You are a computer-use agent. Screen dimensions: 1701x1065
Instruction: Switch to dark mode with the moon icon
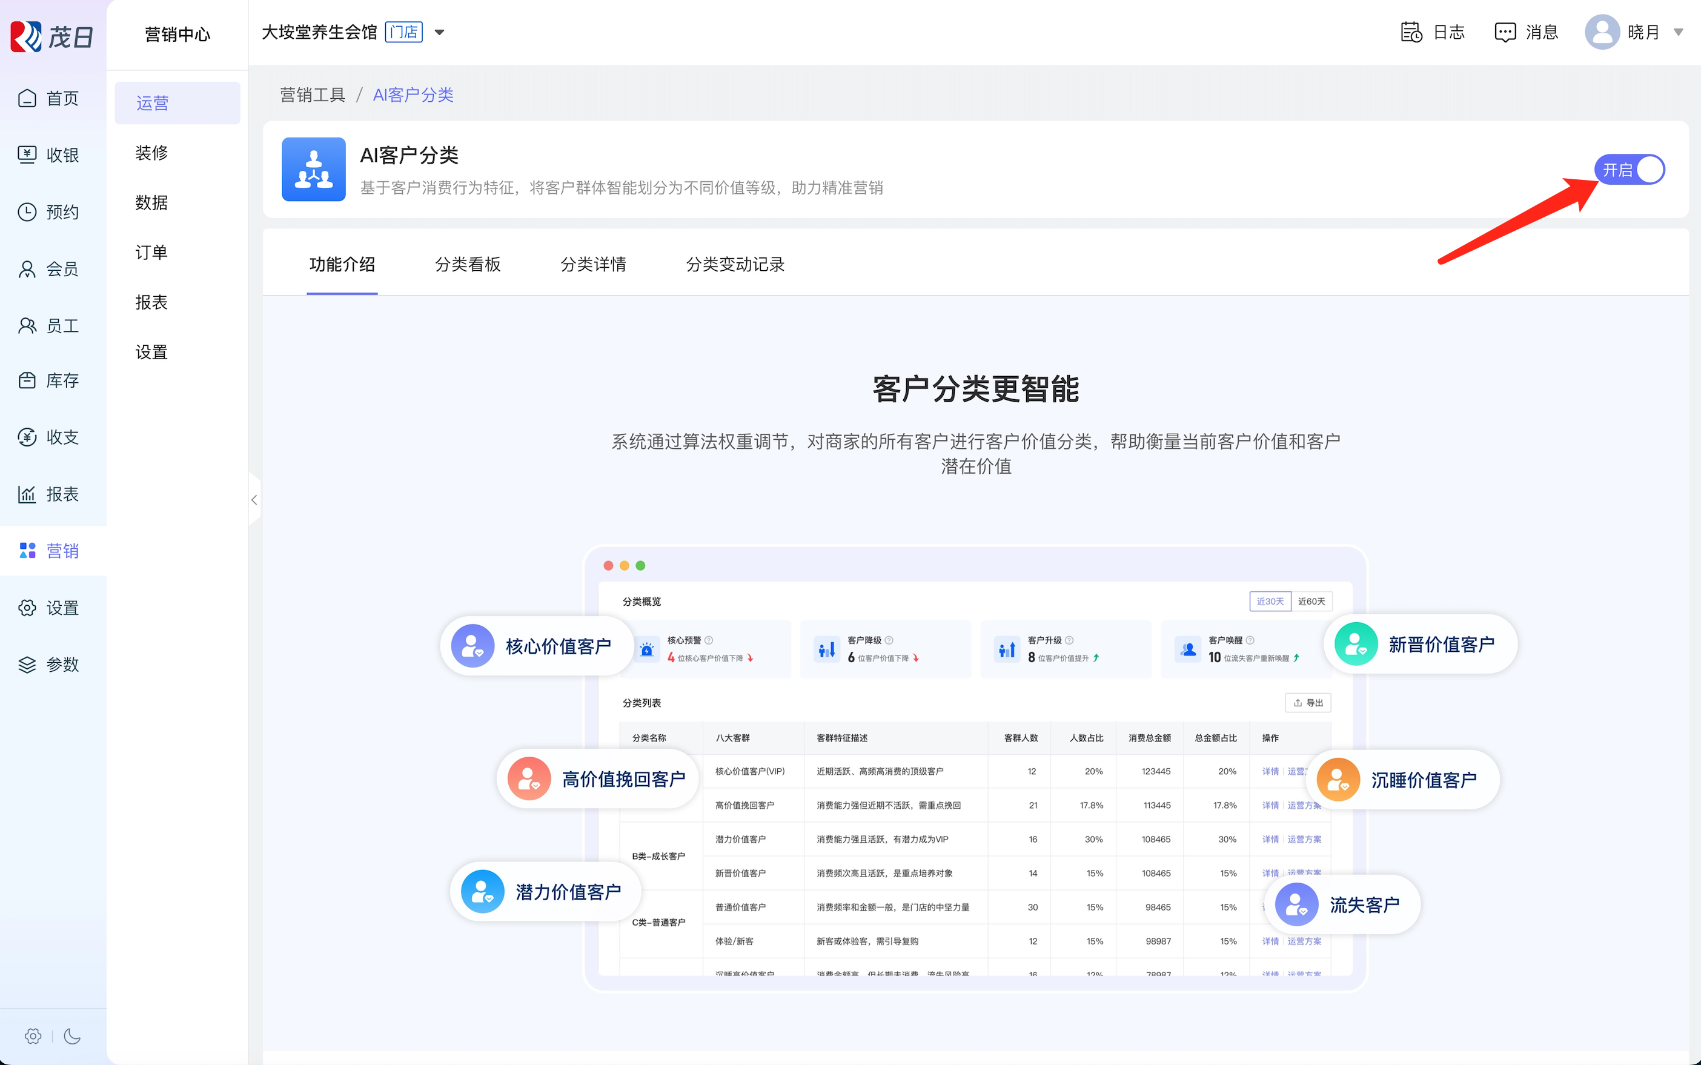pos(72,1036)
